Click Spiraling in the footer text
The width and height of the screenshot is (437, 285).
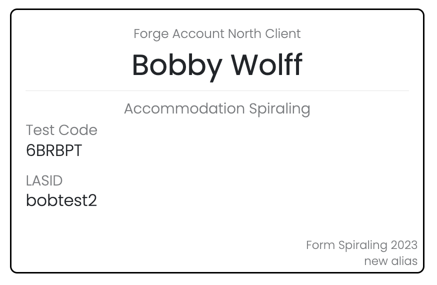tap(362, 245)
